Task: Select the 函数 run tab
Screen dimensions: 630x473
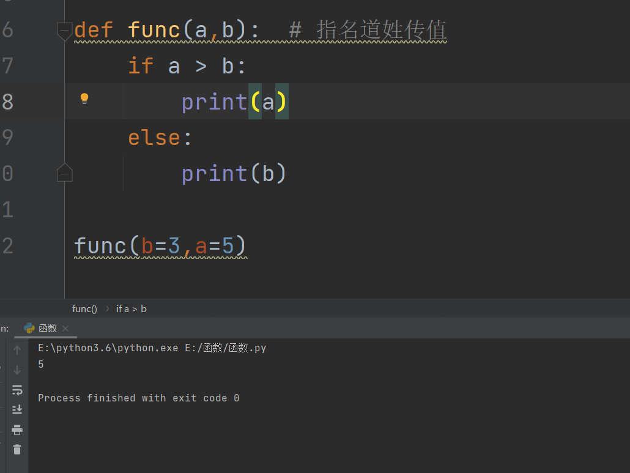Action: (x=45, y=329)
